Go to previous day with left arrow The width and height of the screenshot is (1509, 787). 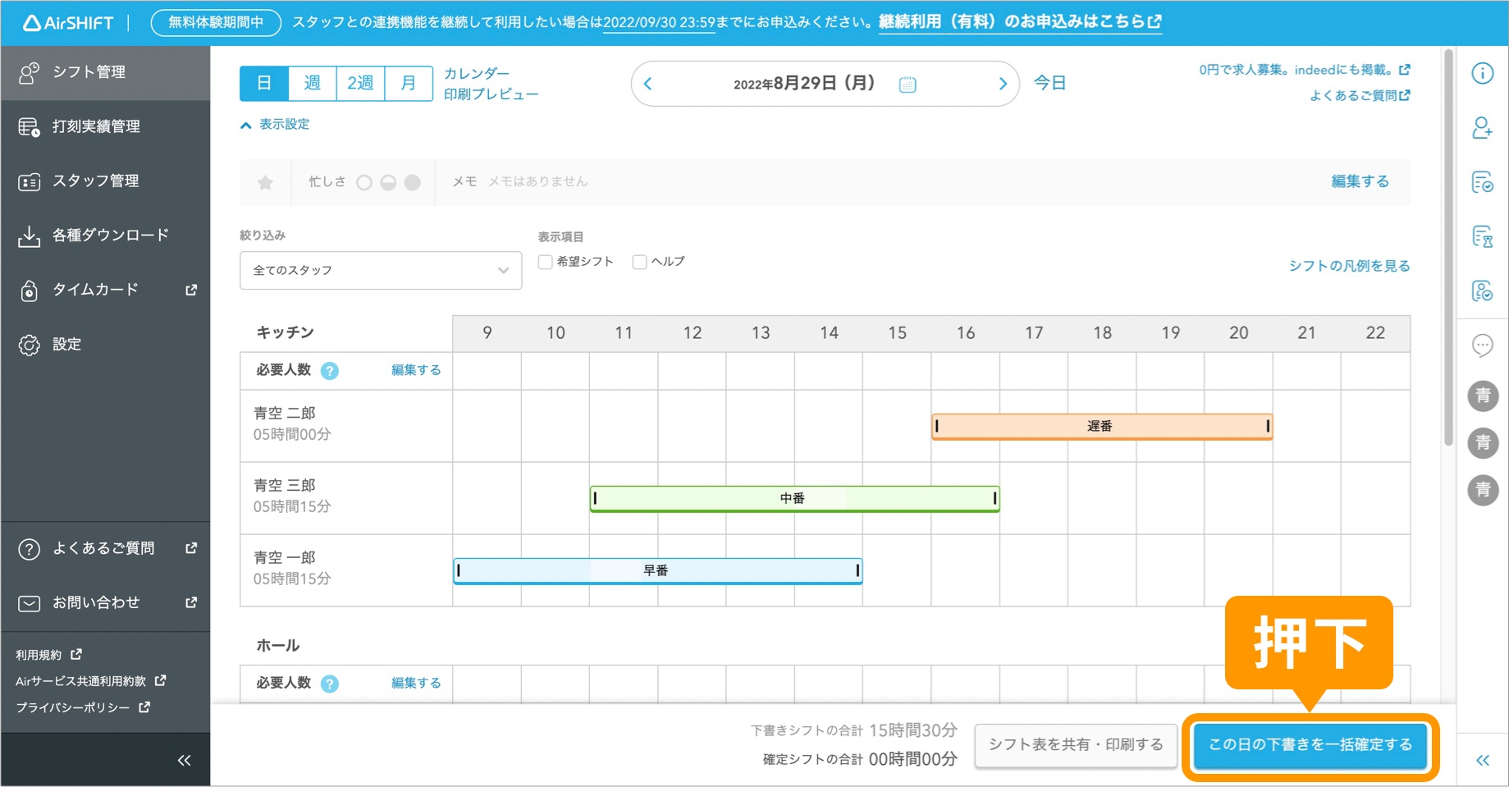[648, 84]
